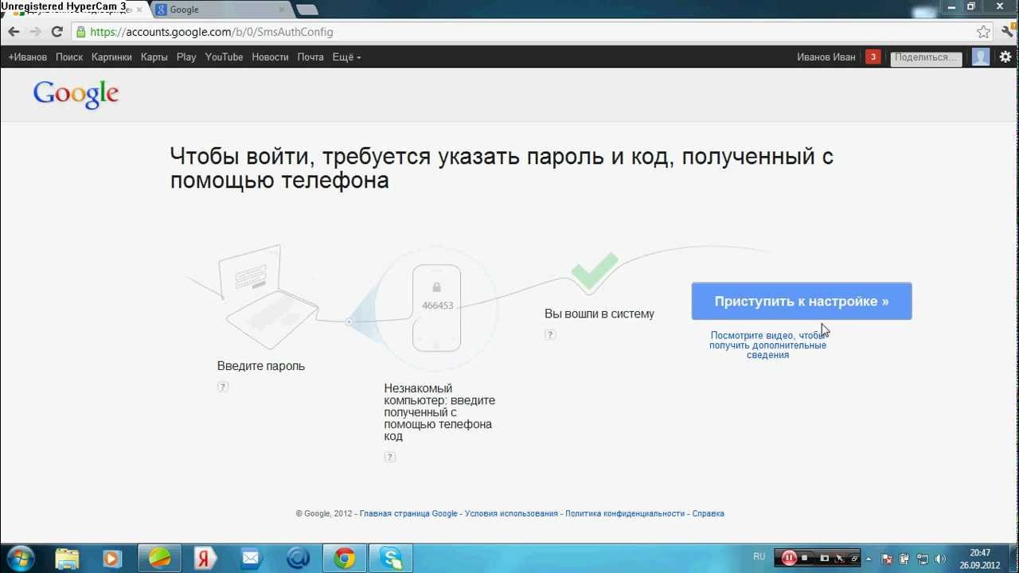Open Новости in Google bar

[270, 57]
